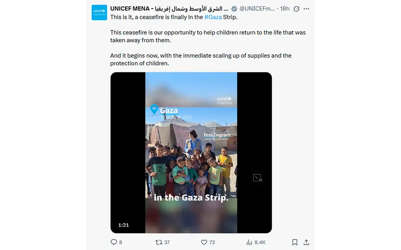401x250 pixels.
Task: Click the verified badge beside account name
Action: point(234,9)
